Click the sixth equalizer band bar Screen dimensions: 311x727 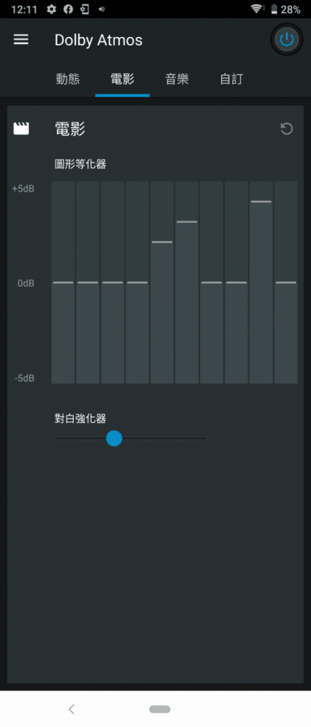click(x=187, y=283)
